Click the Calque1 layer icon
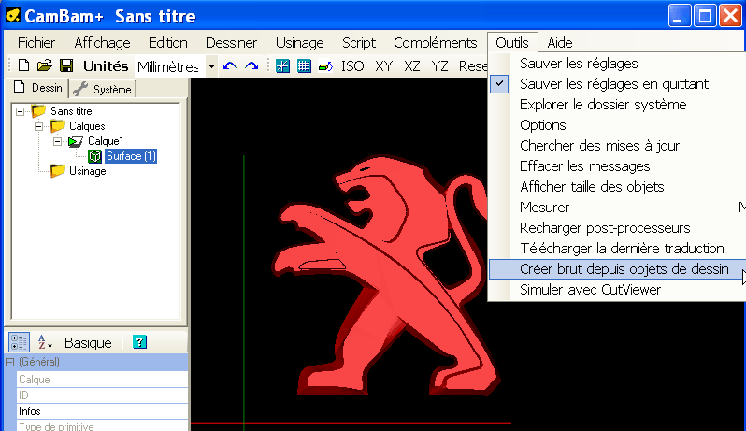This screenshot has height=431, width=746. pos(76,141)
